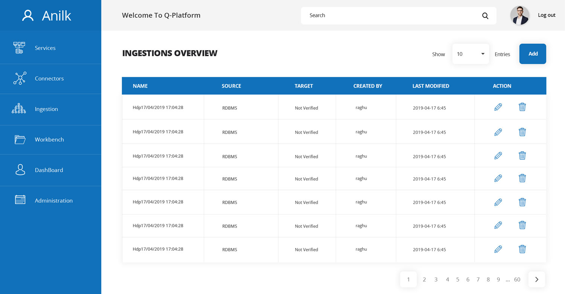Edit the third ingestion row with pencil icon

coord(498,155)
